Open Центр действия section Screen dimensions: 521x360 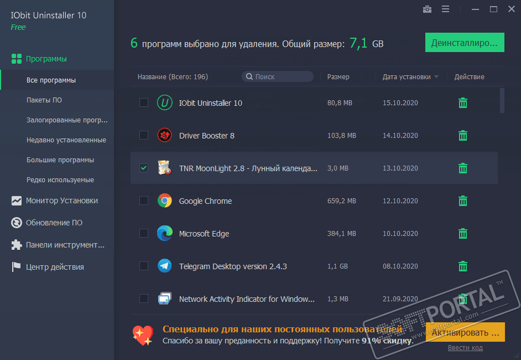click(x=55, y=267)
